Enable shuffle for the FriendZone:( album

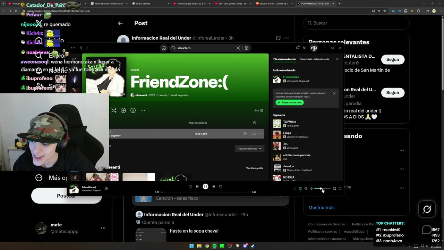click(113, 110)
